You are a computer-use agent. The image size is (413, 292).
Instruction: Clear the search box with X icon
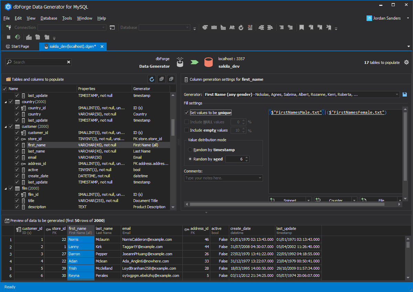[68, 62]
